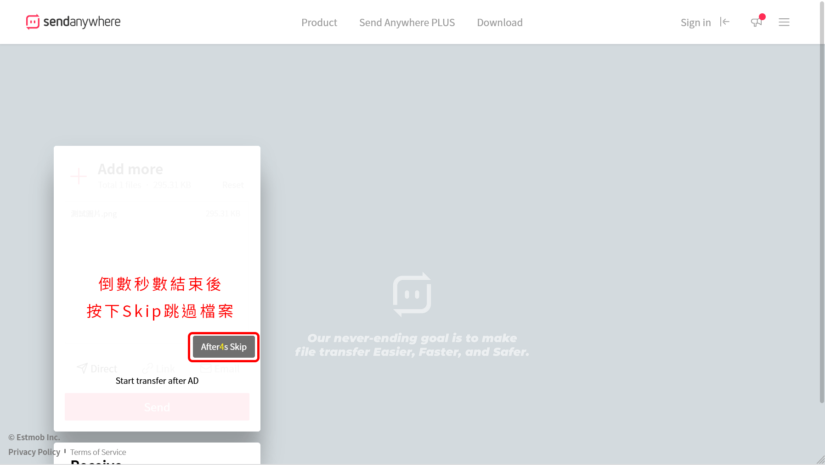Open the Privacy Policy link

[34, 452]
